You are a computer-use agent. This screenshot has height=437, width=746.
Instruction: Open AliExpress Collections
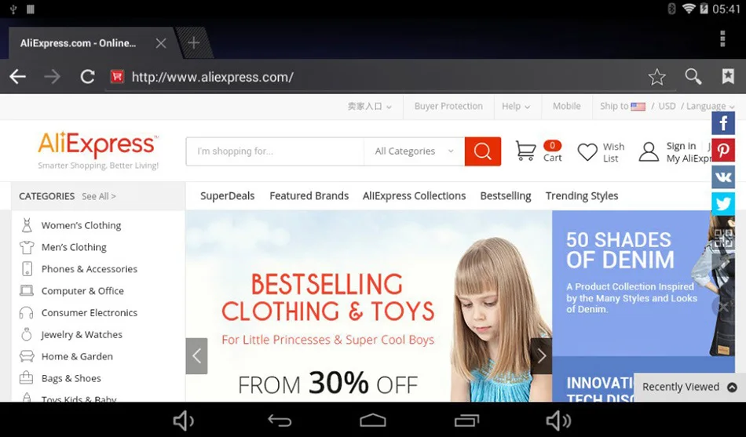pos(414,196)
